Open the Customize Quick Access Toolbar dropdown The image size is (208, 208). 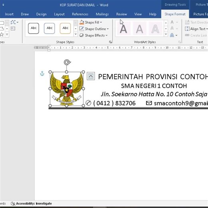3,5
